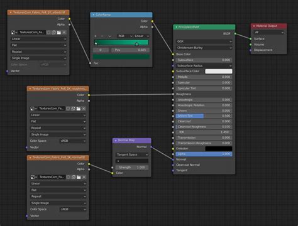Collapse the Material Output node

[254, 26]
